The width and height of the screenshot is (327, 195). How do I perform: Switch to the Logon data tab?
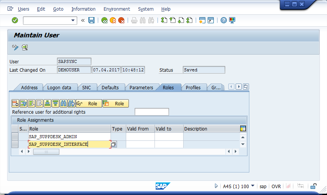click(59, 87)
